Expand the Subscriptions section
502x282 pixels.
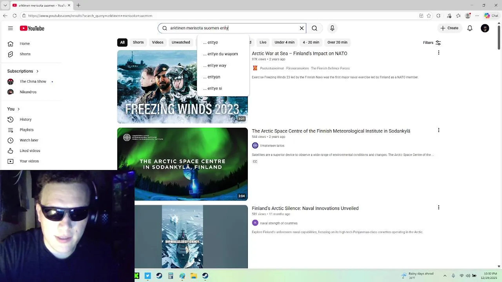23,71
